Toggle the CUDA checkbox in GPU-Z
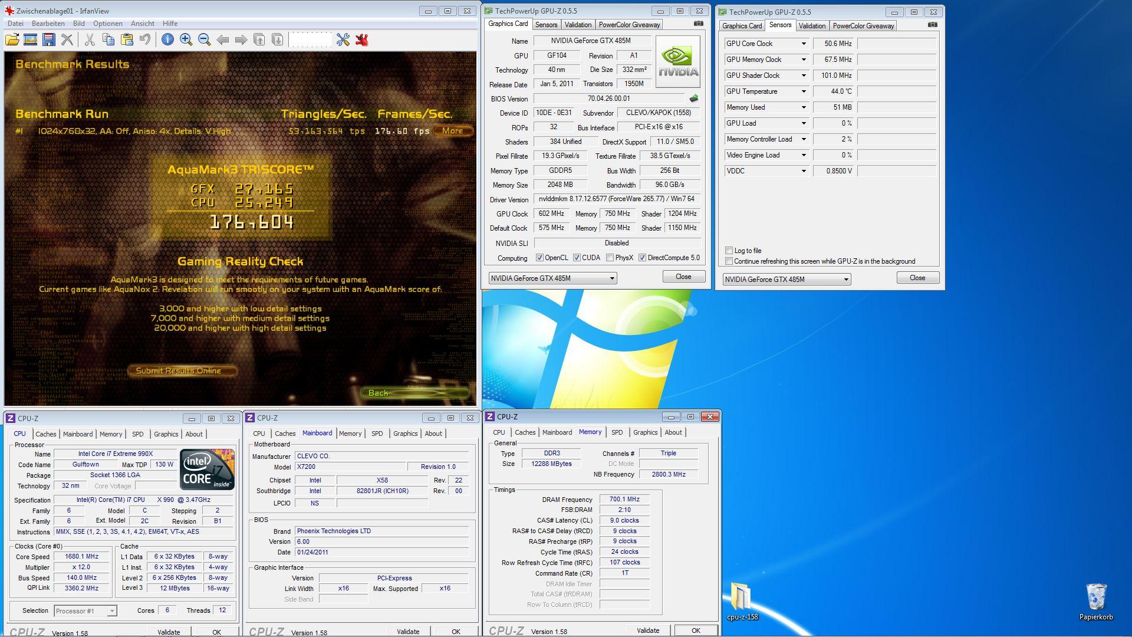The width and height of the screenshot is (1132, 637). pos(577,258)
